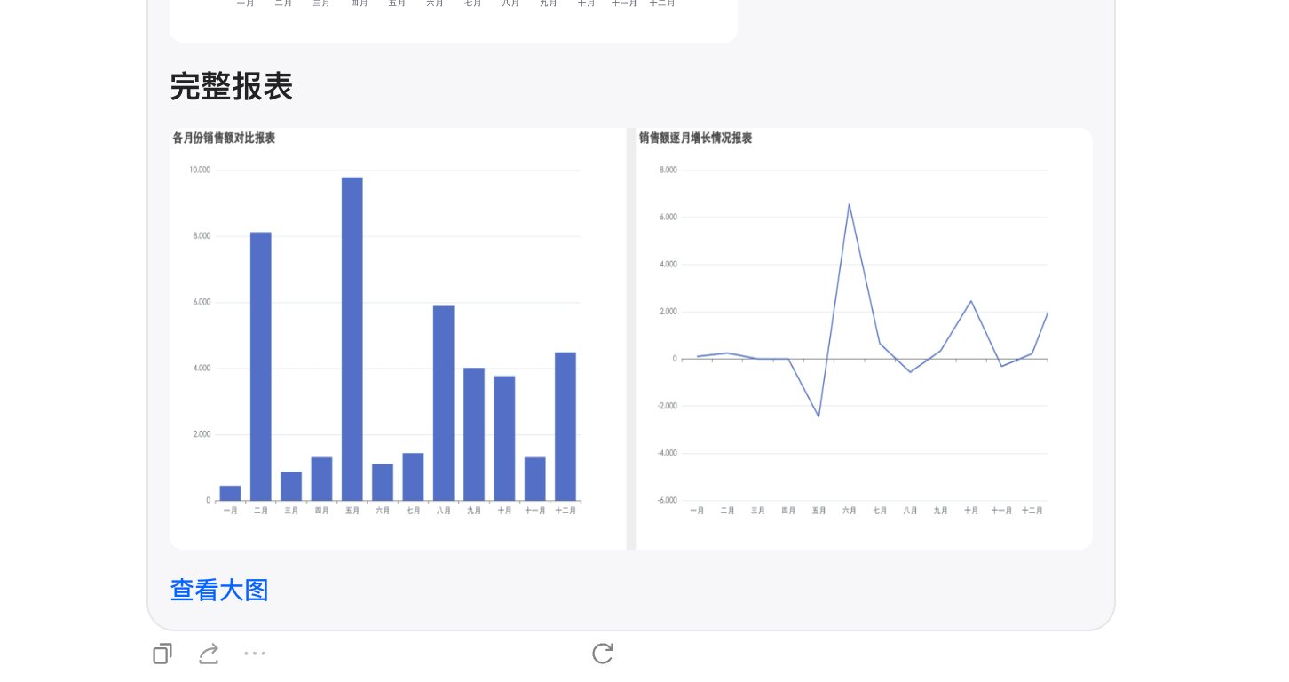This screenshot has width=1289, height=682.
Task: Click the 八月 bar in the bar chart
Action: 444,402
